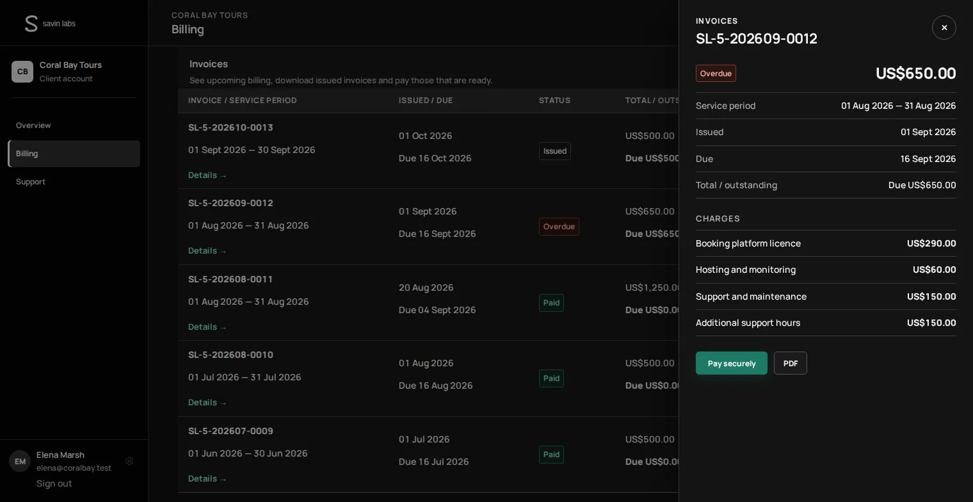Select the CB client account avatar
The image size is (973, 502).
click(22, 72)
